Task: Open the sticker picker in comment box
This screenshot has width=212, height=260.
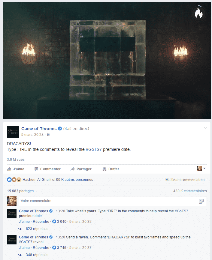Action: tap(201, 201)
